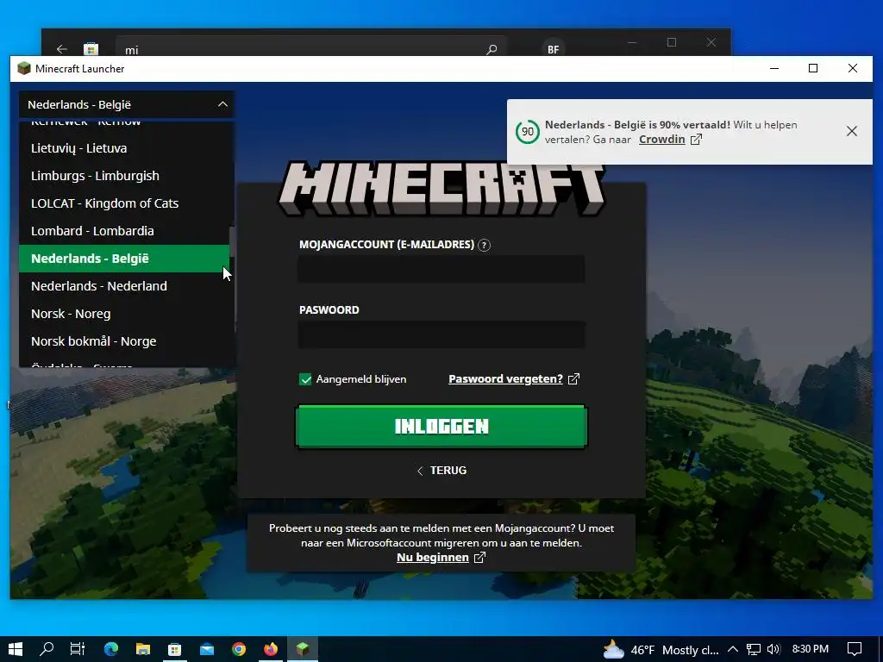Viewport: 883px width, 662px height.
Task: Open Windows taskbar search
Action: coord(47,649)
